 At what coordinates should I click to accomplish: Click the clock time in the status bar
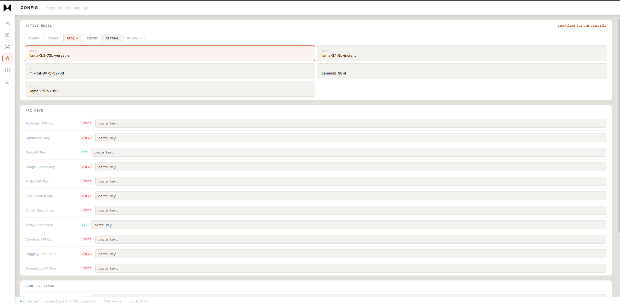coord(139,301)
